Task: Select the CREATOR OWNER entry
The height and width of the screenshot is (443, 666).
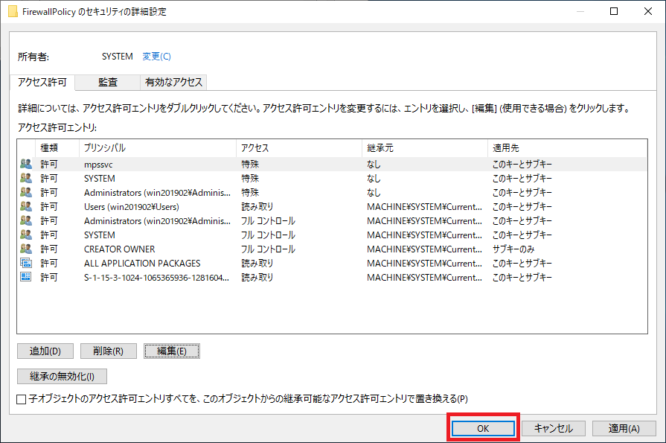Action: [332, 249]
